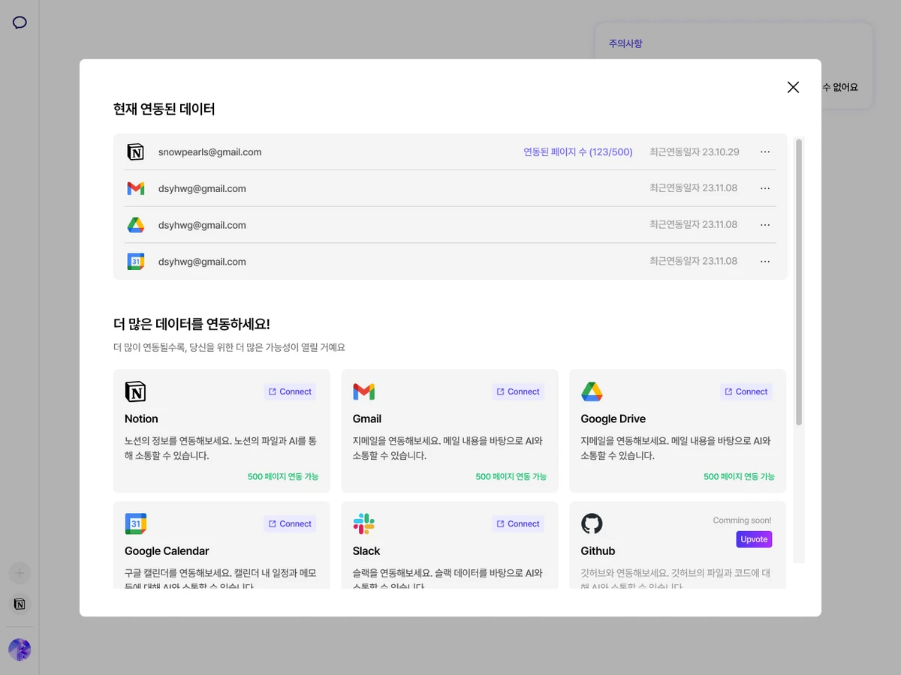Click the Github logo in the Github card

592,523
